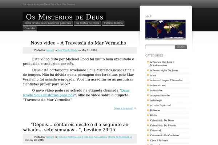218x145 pixels.
Task: Open Deus revela Seus mistérios para nós menu
Action: (x=48, y=23)
